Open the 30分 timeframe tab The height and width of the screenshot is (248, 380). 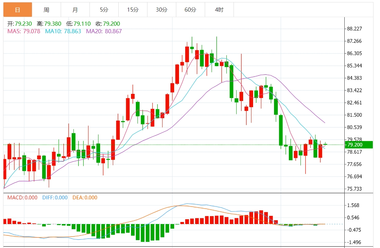tap(162, 10)
